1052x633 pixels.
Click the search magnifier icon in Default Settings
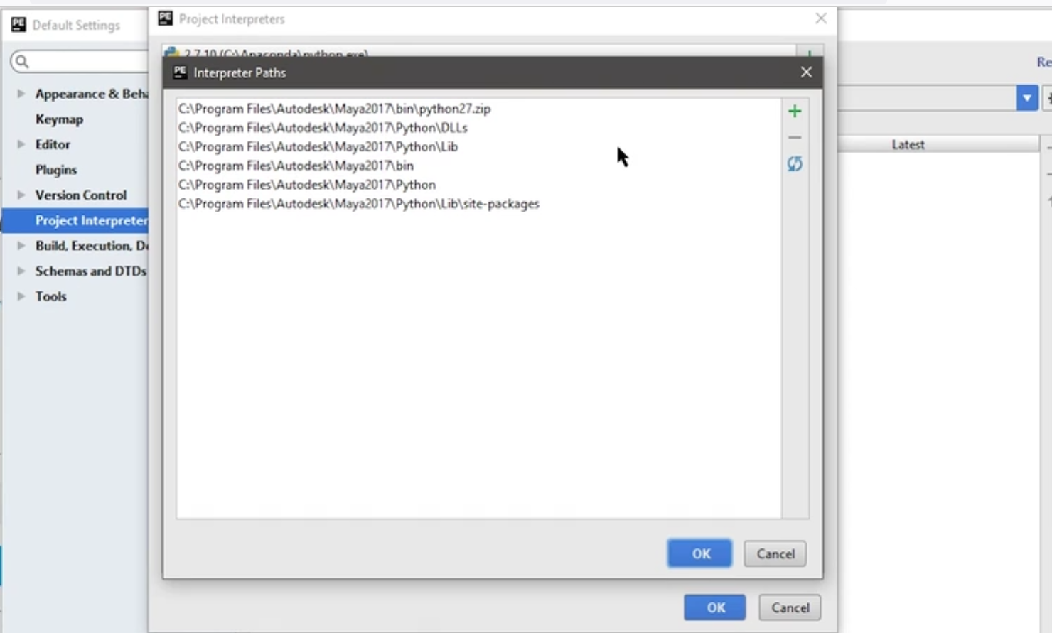[22, 62]
